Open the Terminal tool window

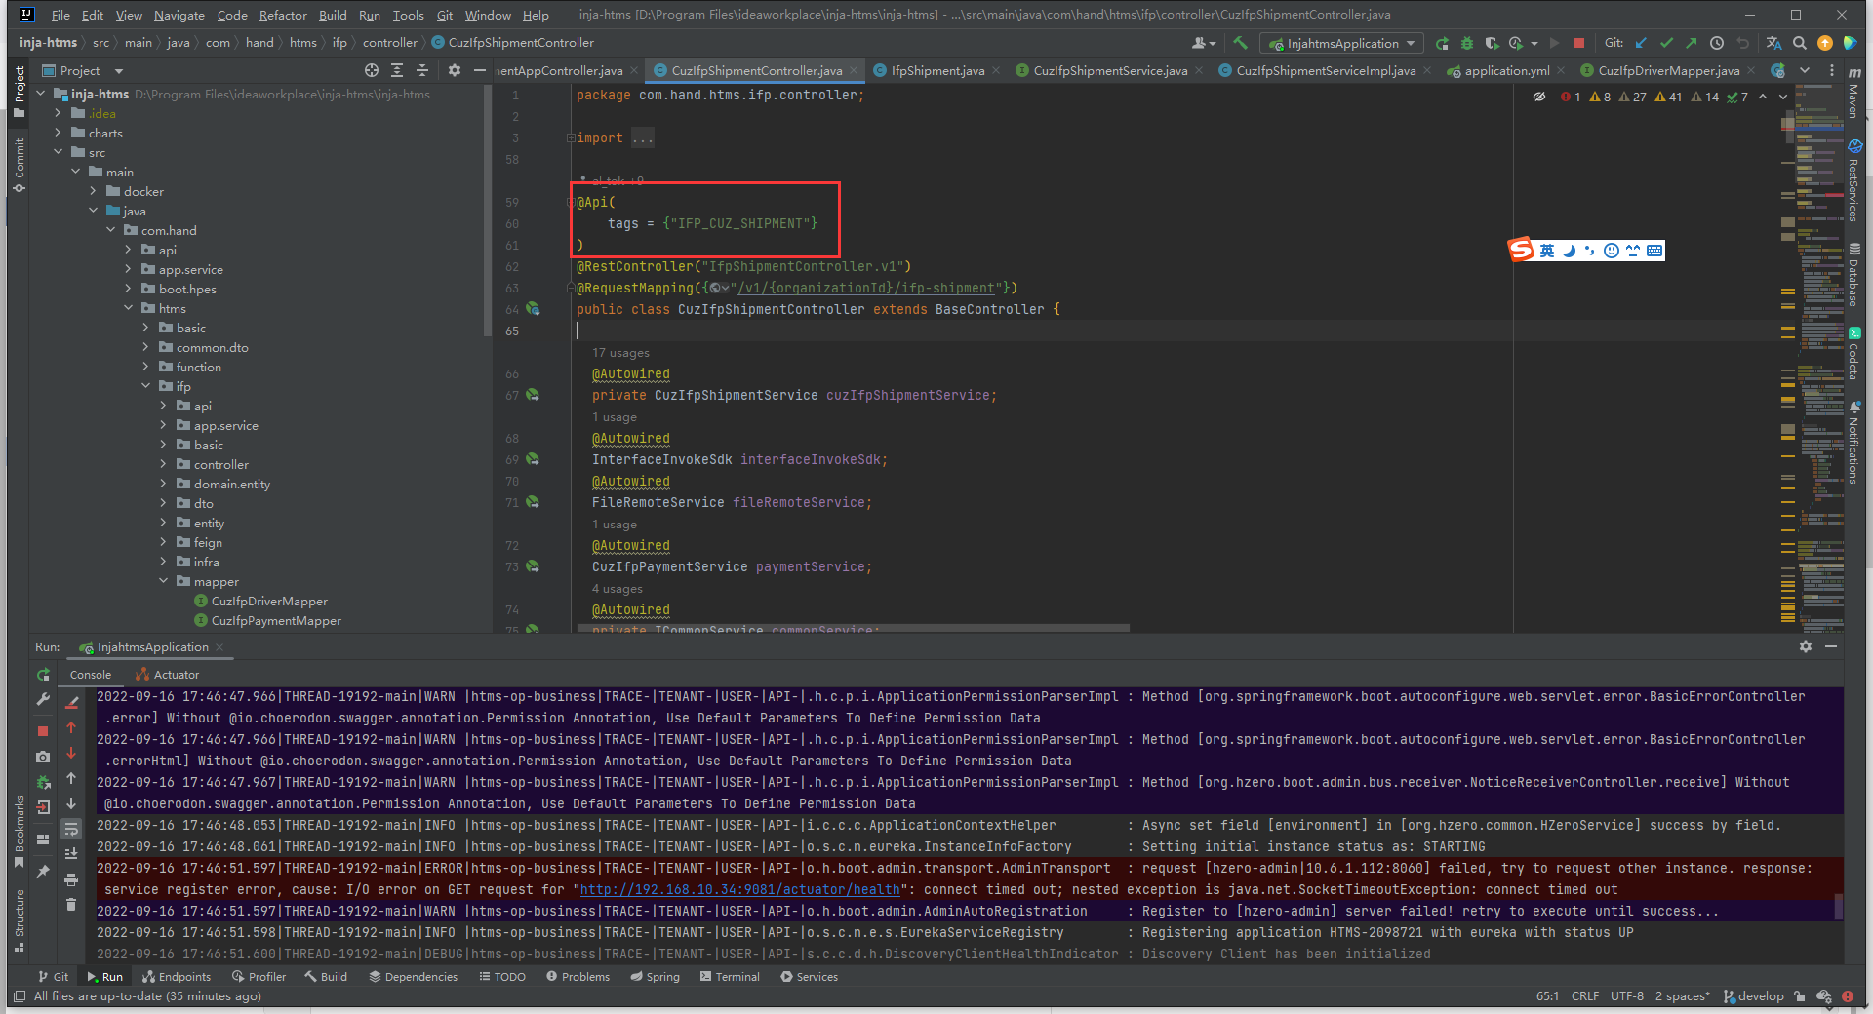730,976
